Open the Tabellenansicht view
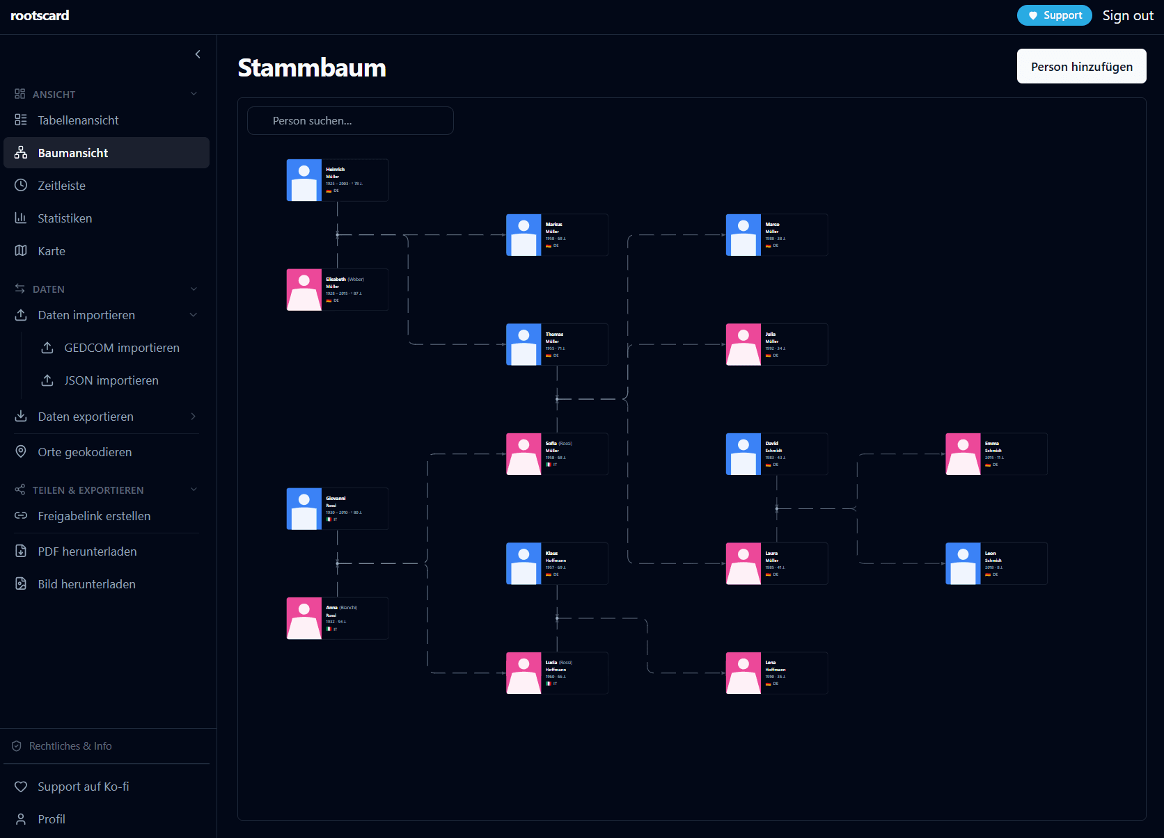The width and height of the screenshot is (1164, 838). 78,120
